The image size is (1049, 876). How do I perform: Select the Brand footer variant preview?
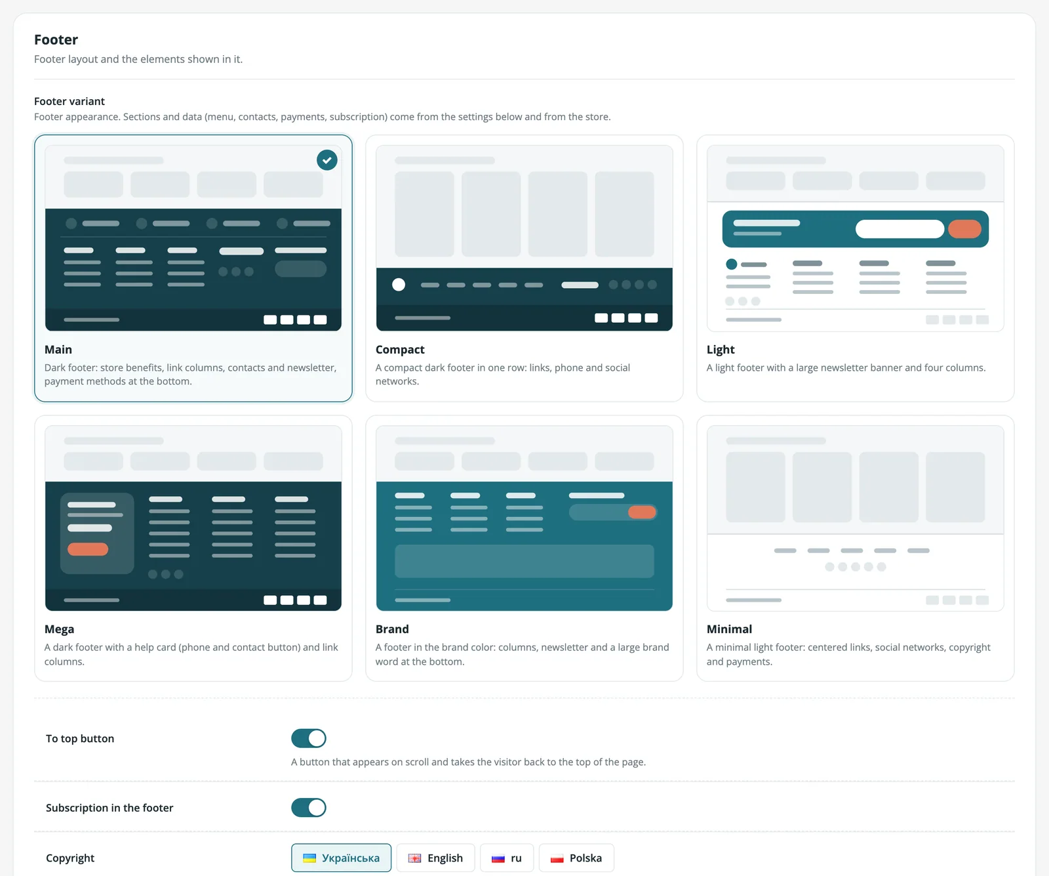tap(524, 518)
